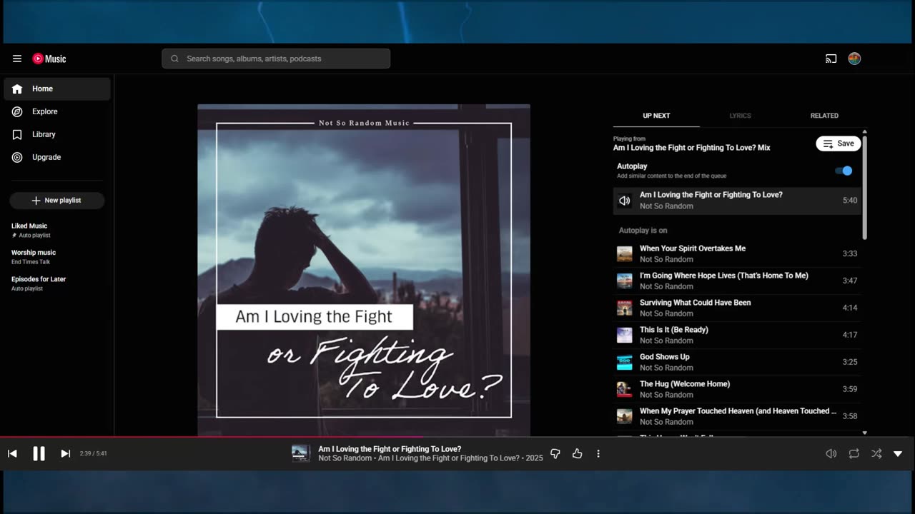Select This Is It (Be Ready) title

point(674,330)
